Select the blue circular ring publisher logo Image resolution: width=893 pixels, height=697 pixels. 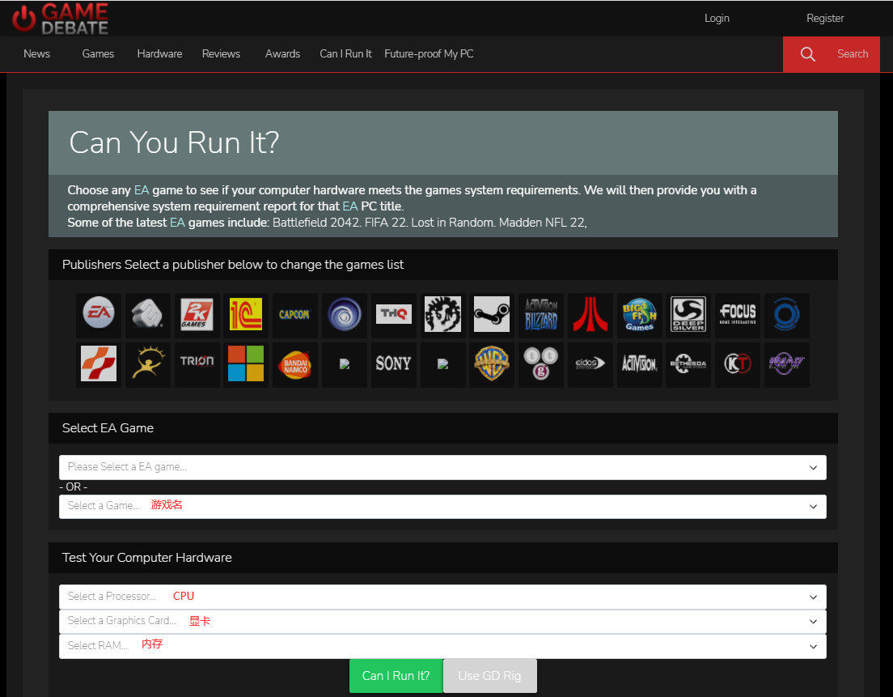tap(786, 314)
